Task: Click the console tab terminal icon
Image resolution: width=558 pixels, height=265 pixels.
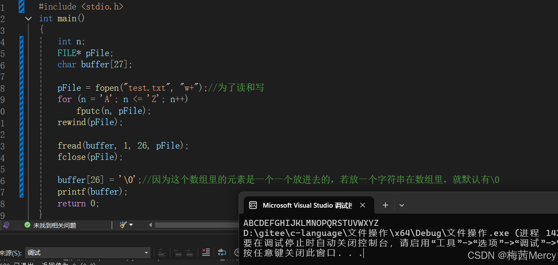Action: (252, 205)
